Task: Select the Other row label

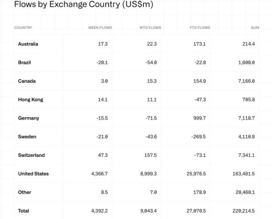Action: point(25,192)
